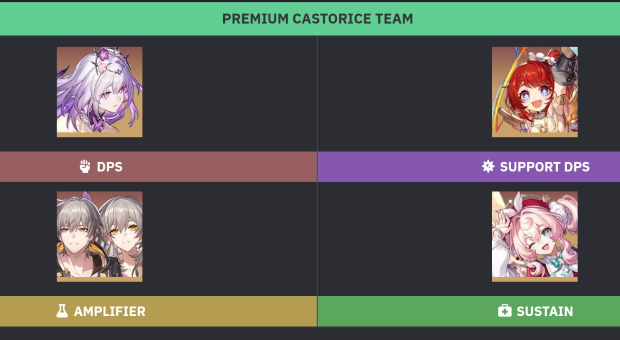620x340 pixels.
Task: Click the medkit icon beside Sustain
Action: point(505,311)
